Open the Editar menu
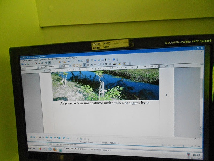 point(25,61)
